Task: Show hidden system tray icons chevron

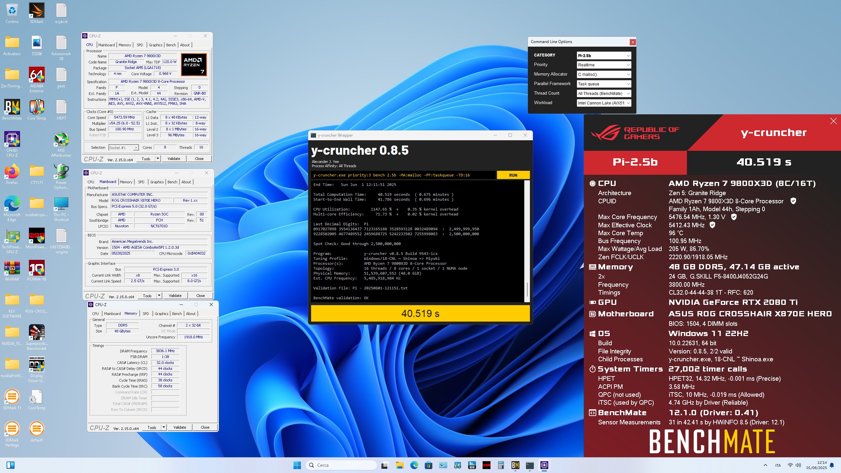Action: click(x=765, y=465)
